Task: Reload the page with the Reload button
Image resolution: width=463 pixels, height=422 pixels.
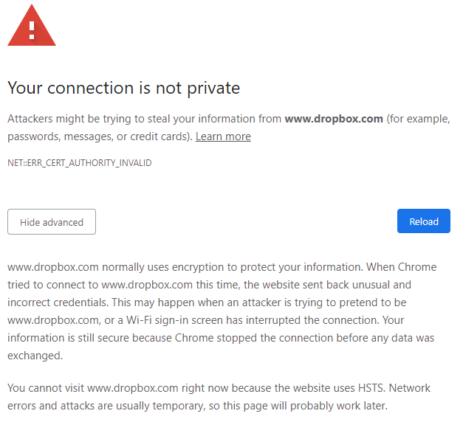Action: pyautogui.click(x=423, y=221)
